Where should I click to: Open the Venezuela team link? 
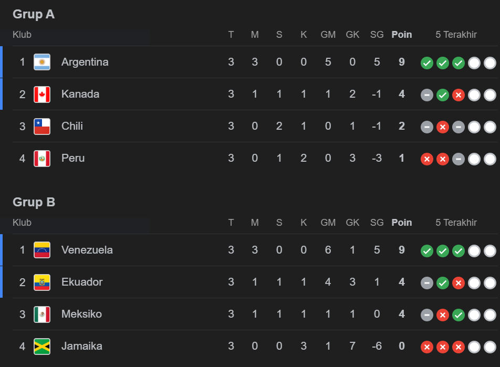coord(87,250)
